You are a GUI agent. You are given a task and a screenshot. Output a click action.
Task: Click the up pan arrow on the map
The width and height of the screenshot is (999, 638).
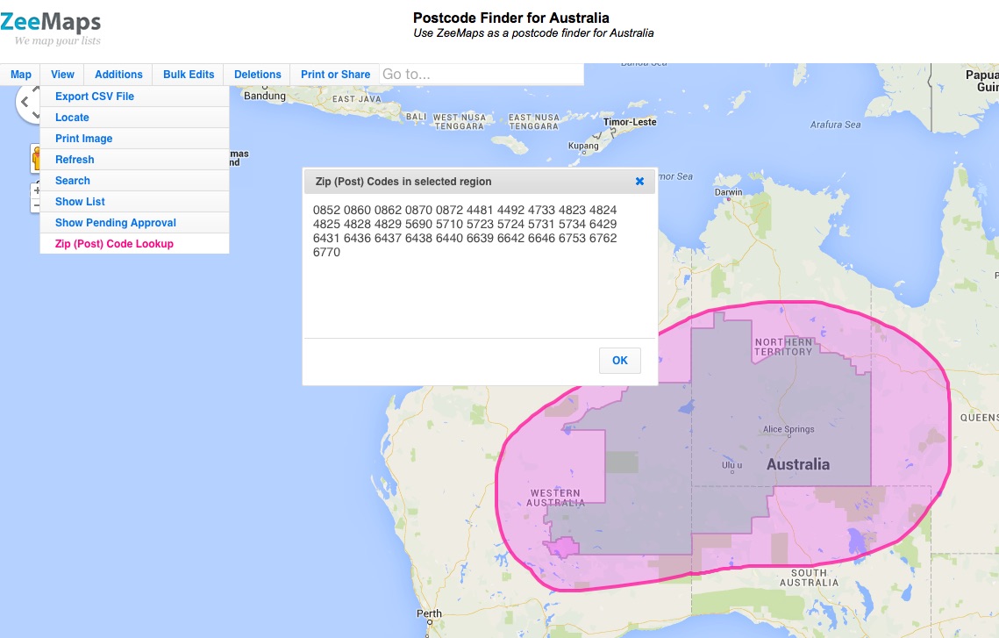click(37, 89)
